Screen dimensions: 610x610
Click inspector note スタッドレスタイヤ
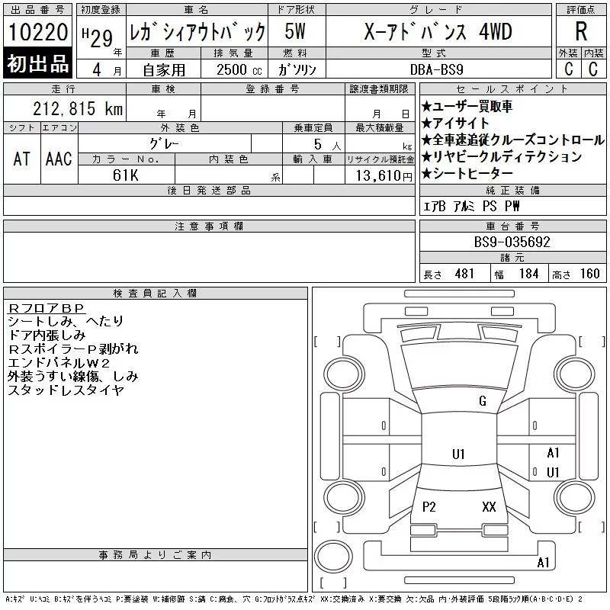point(66,390)
